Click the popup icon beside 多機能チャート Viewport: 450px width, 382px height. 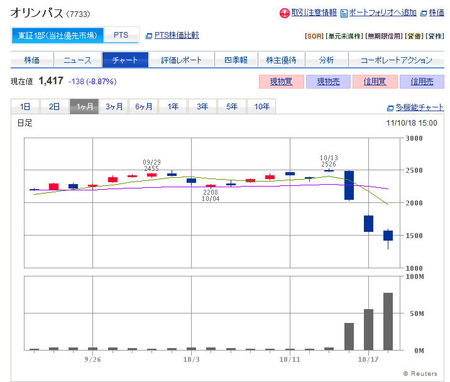pos(390,108)
